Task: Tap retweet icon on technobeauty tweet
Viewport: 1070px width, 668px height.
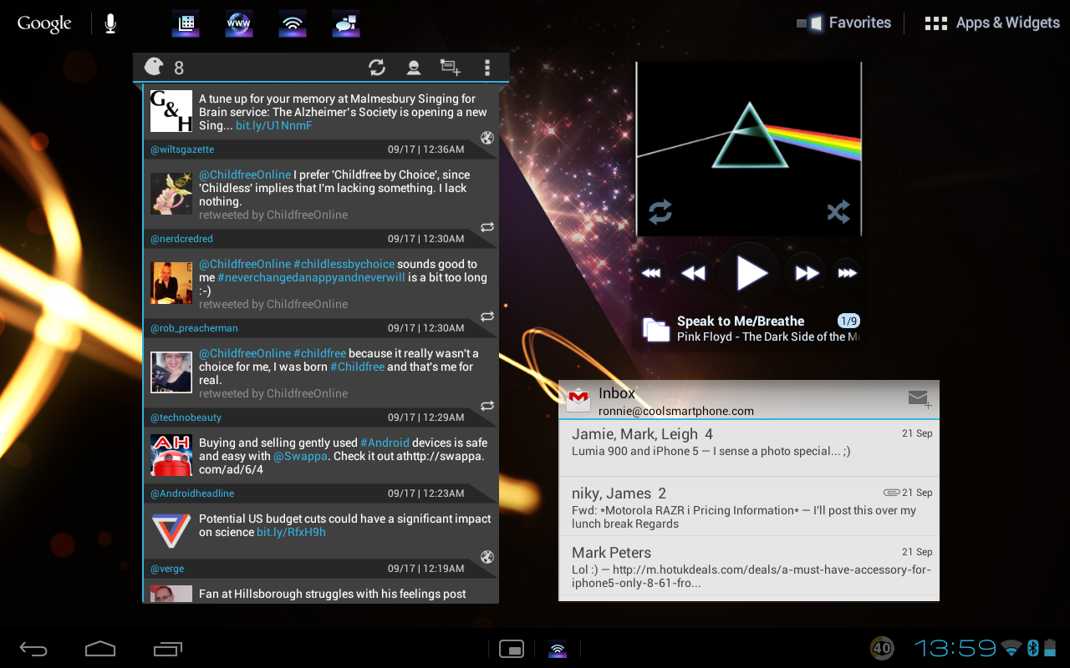Action: click(x=487, y=406)
